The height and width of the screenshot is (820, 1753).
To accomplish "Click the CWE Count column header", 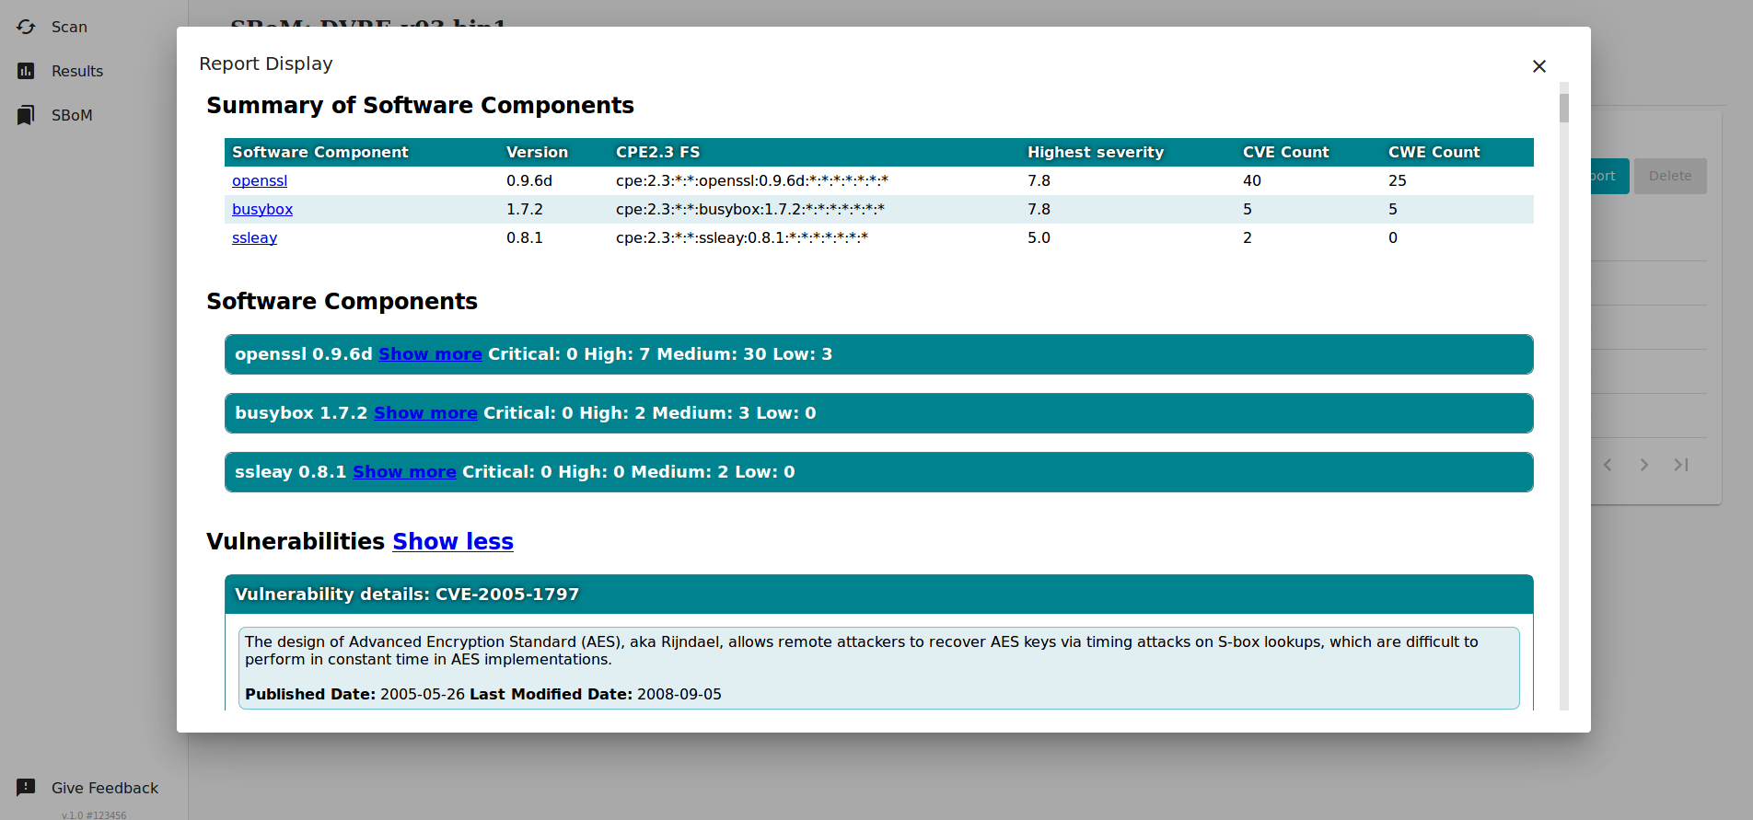I will click(x=1434, y=152).
